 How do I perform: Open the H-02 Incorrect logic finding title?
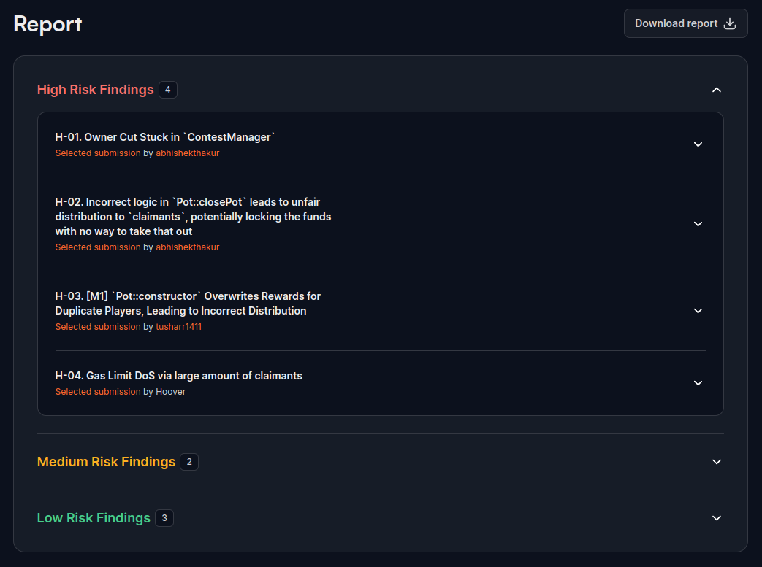click(193, 217)
